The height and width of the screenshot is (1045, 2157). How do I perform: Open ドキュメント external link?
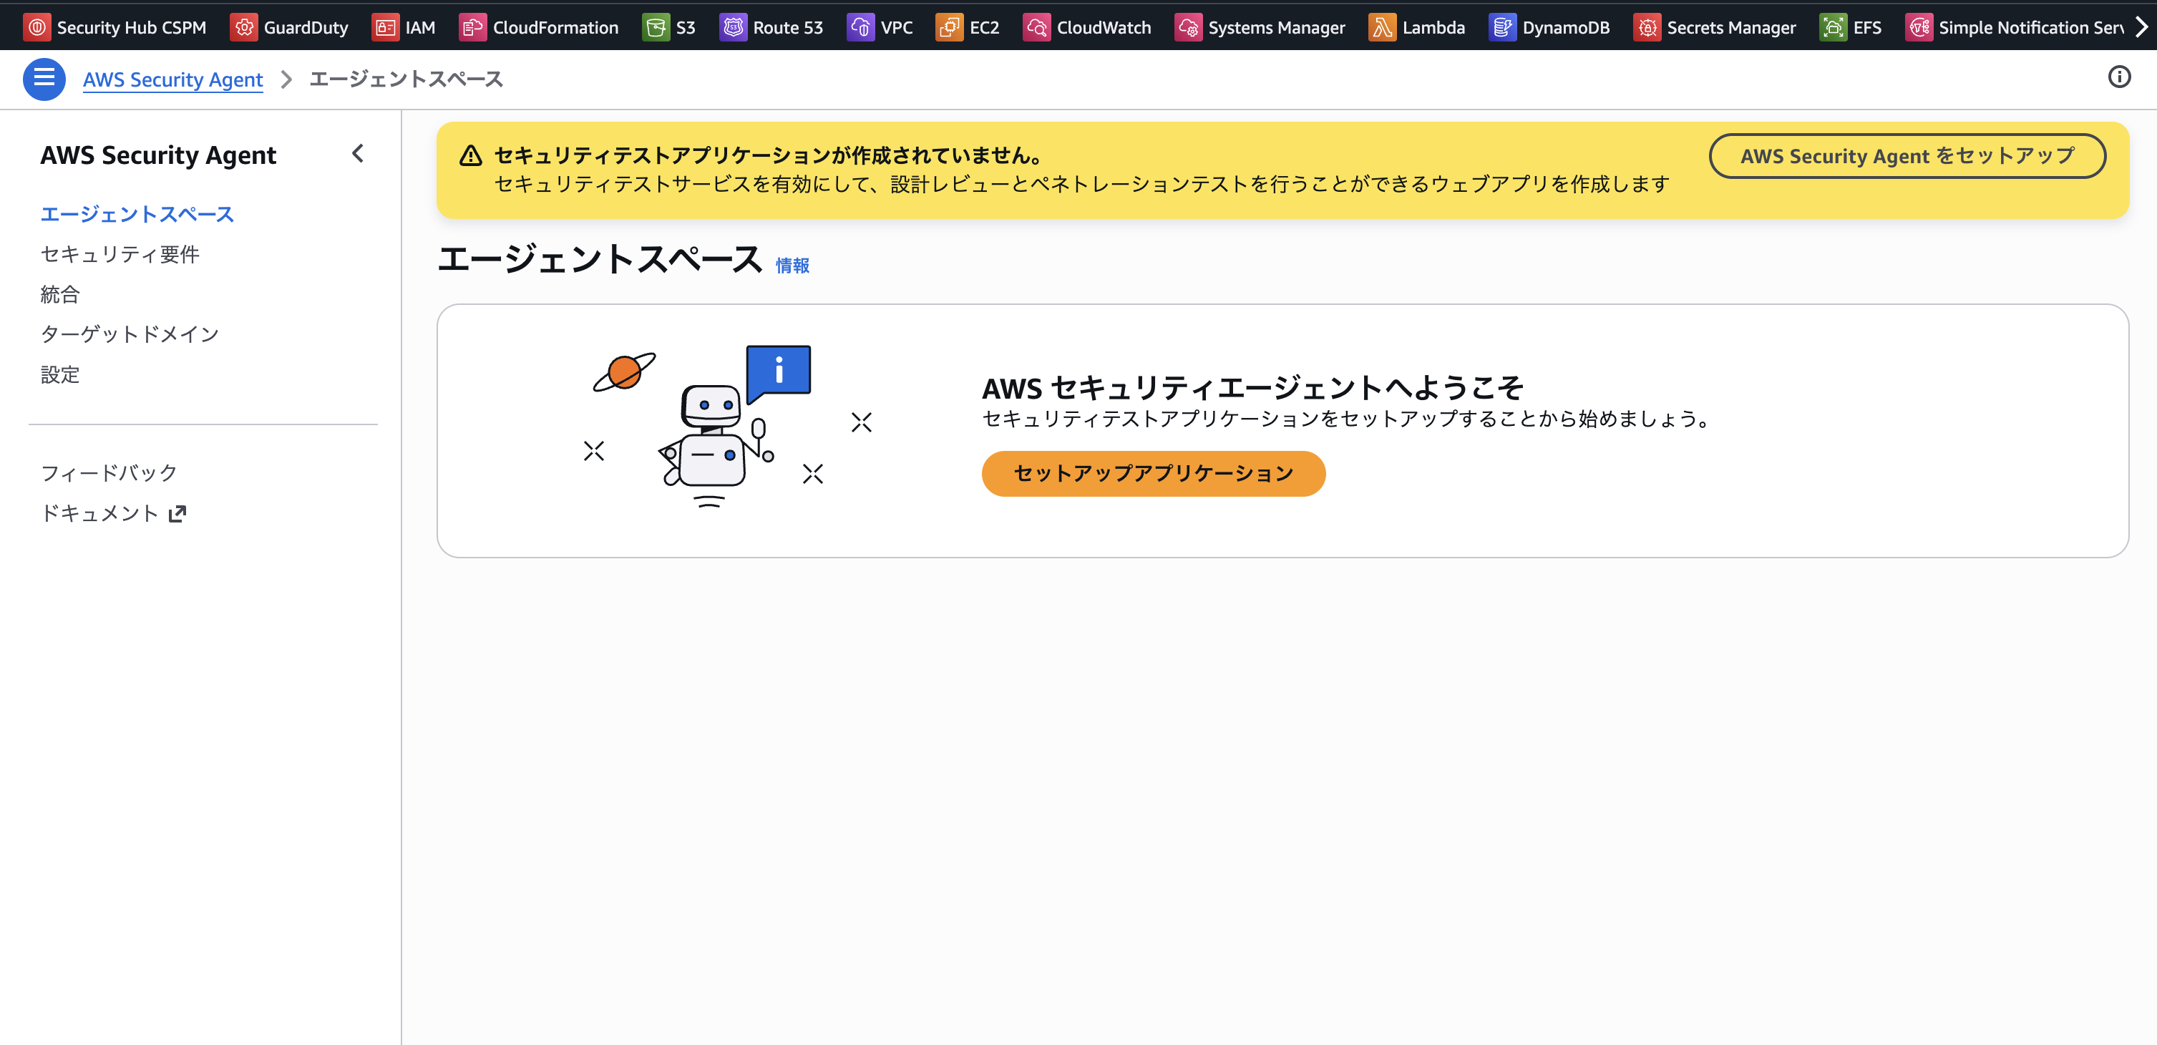[x=102, y=512]
